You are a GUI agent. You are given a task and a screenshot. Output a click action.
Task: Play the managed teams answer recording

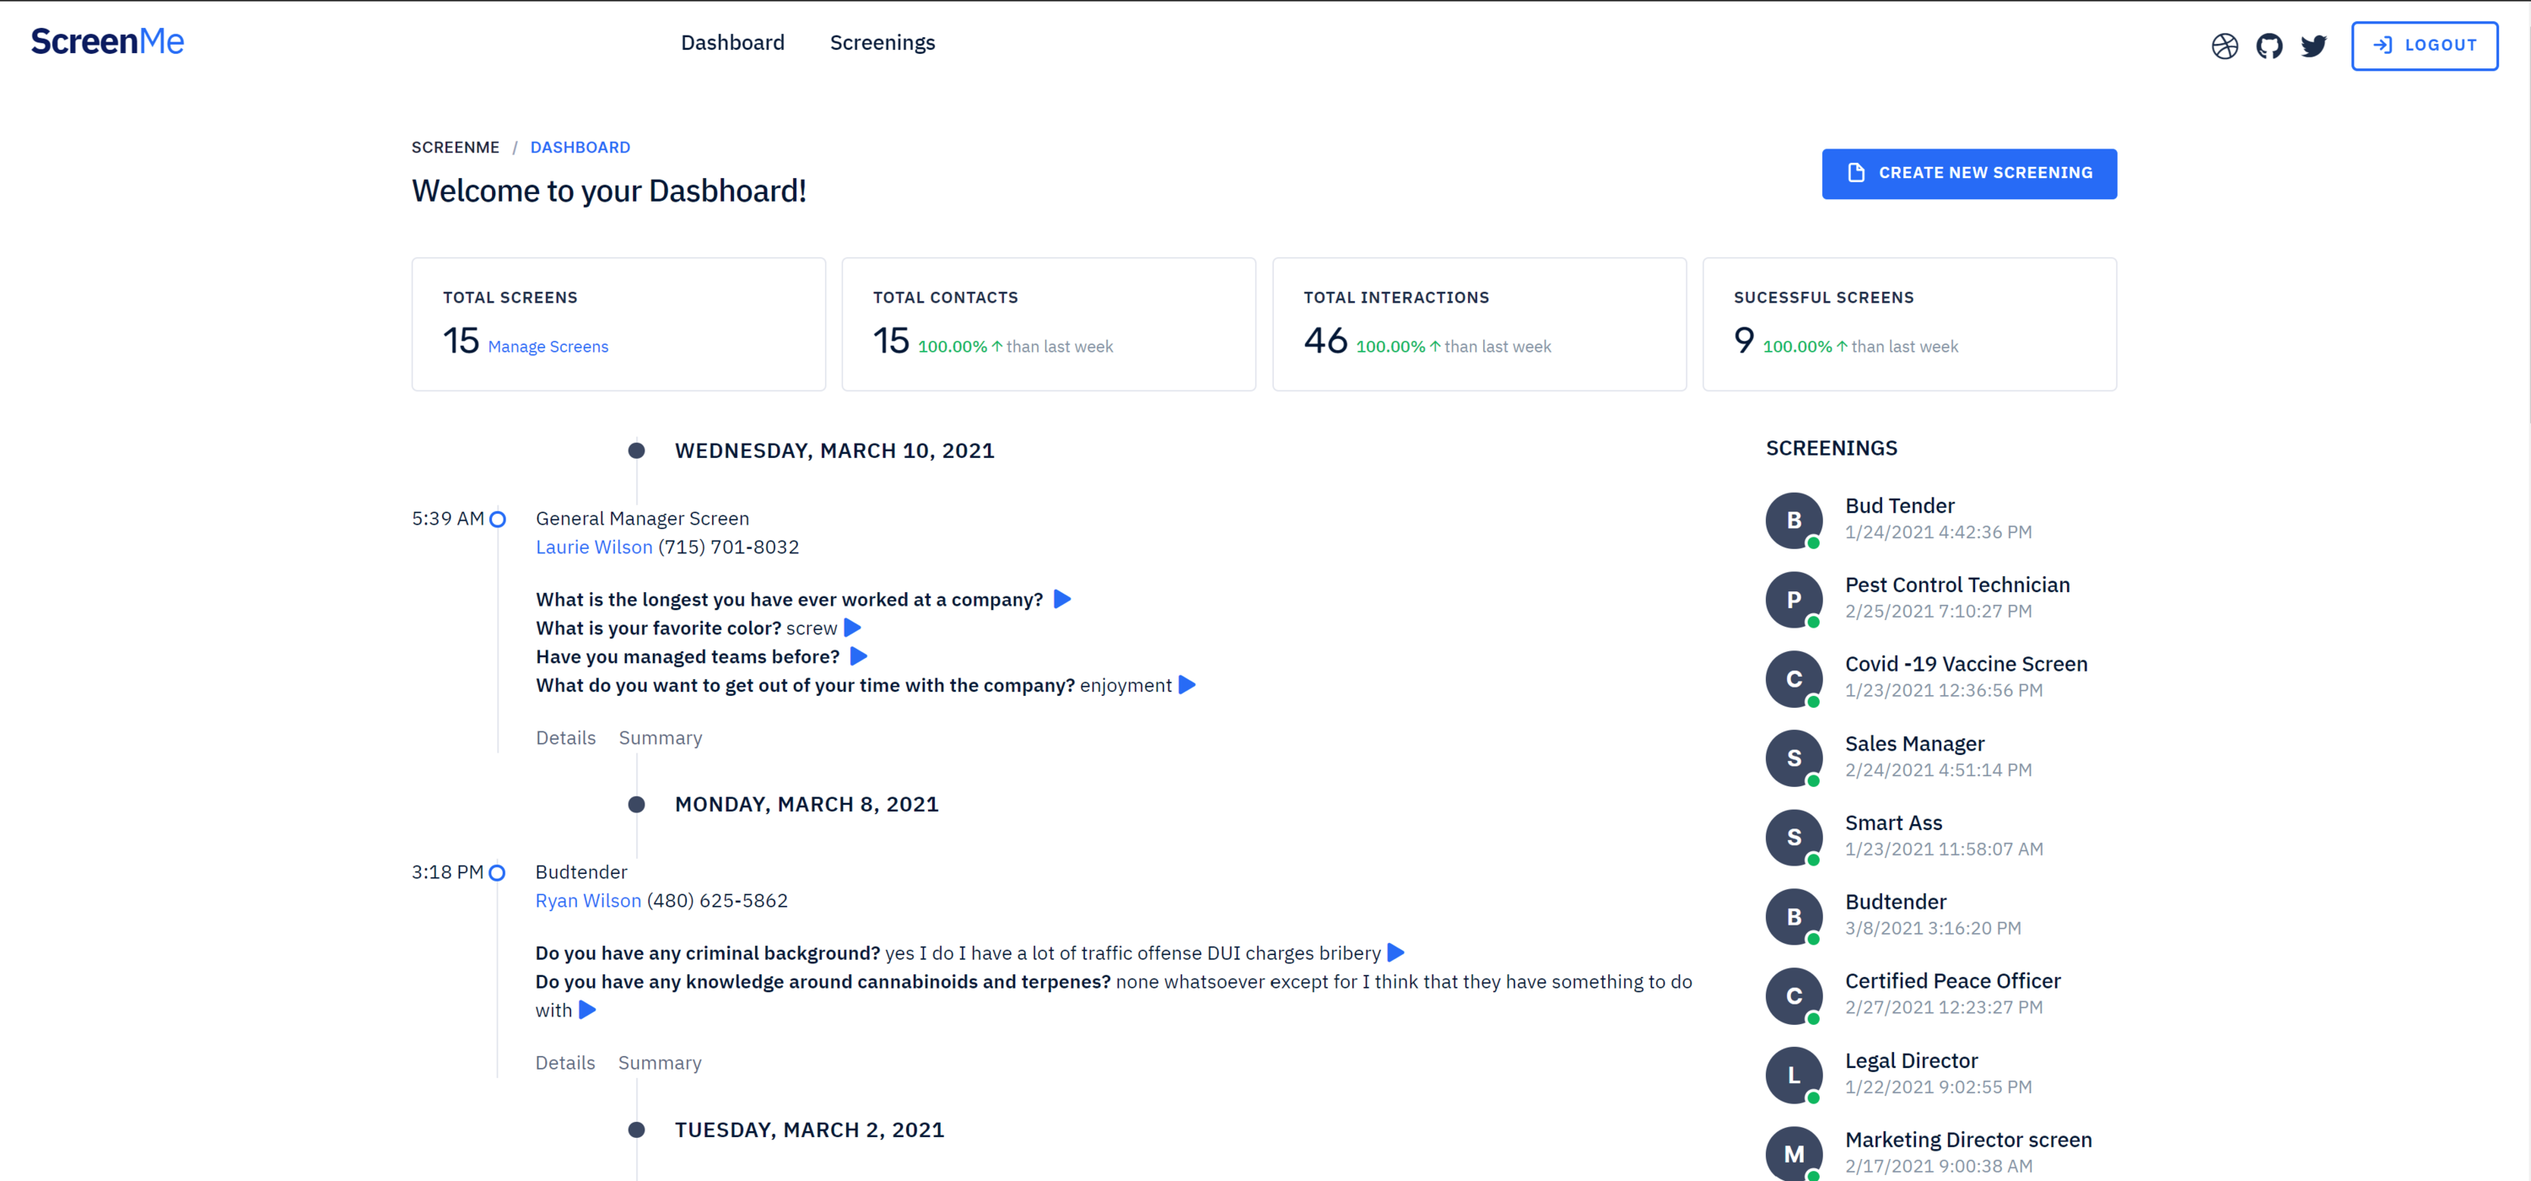[x=859, y=656]
